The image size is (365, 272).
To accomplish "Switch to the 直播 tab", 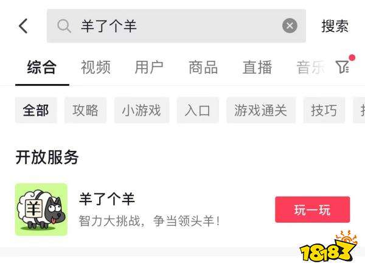I will click(x=257, y=67).
